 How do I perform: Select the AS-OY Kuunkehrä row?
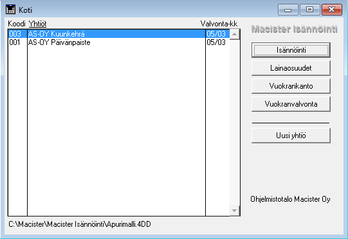point(119,34)
